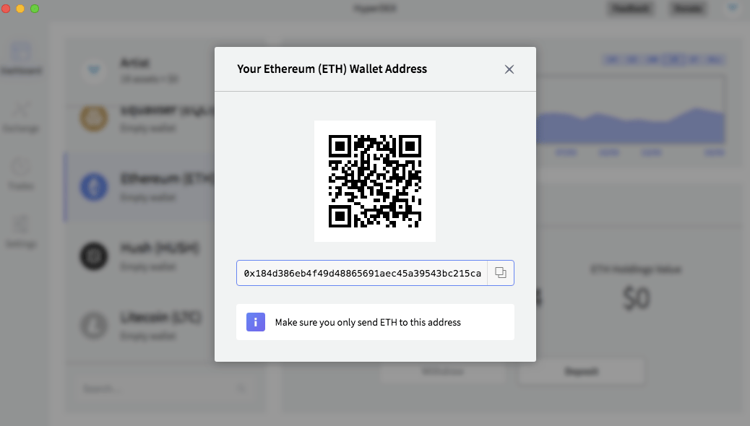Click the Deposit button
Viewport: 750px width, 426px height.
[581, 372]
